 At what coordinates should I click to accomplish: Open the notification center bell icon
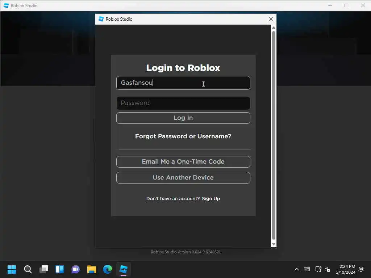(361, 269)
